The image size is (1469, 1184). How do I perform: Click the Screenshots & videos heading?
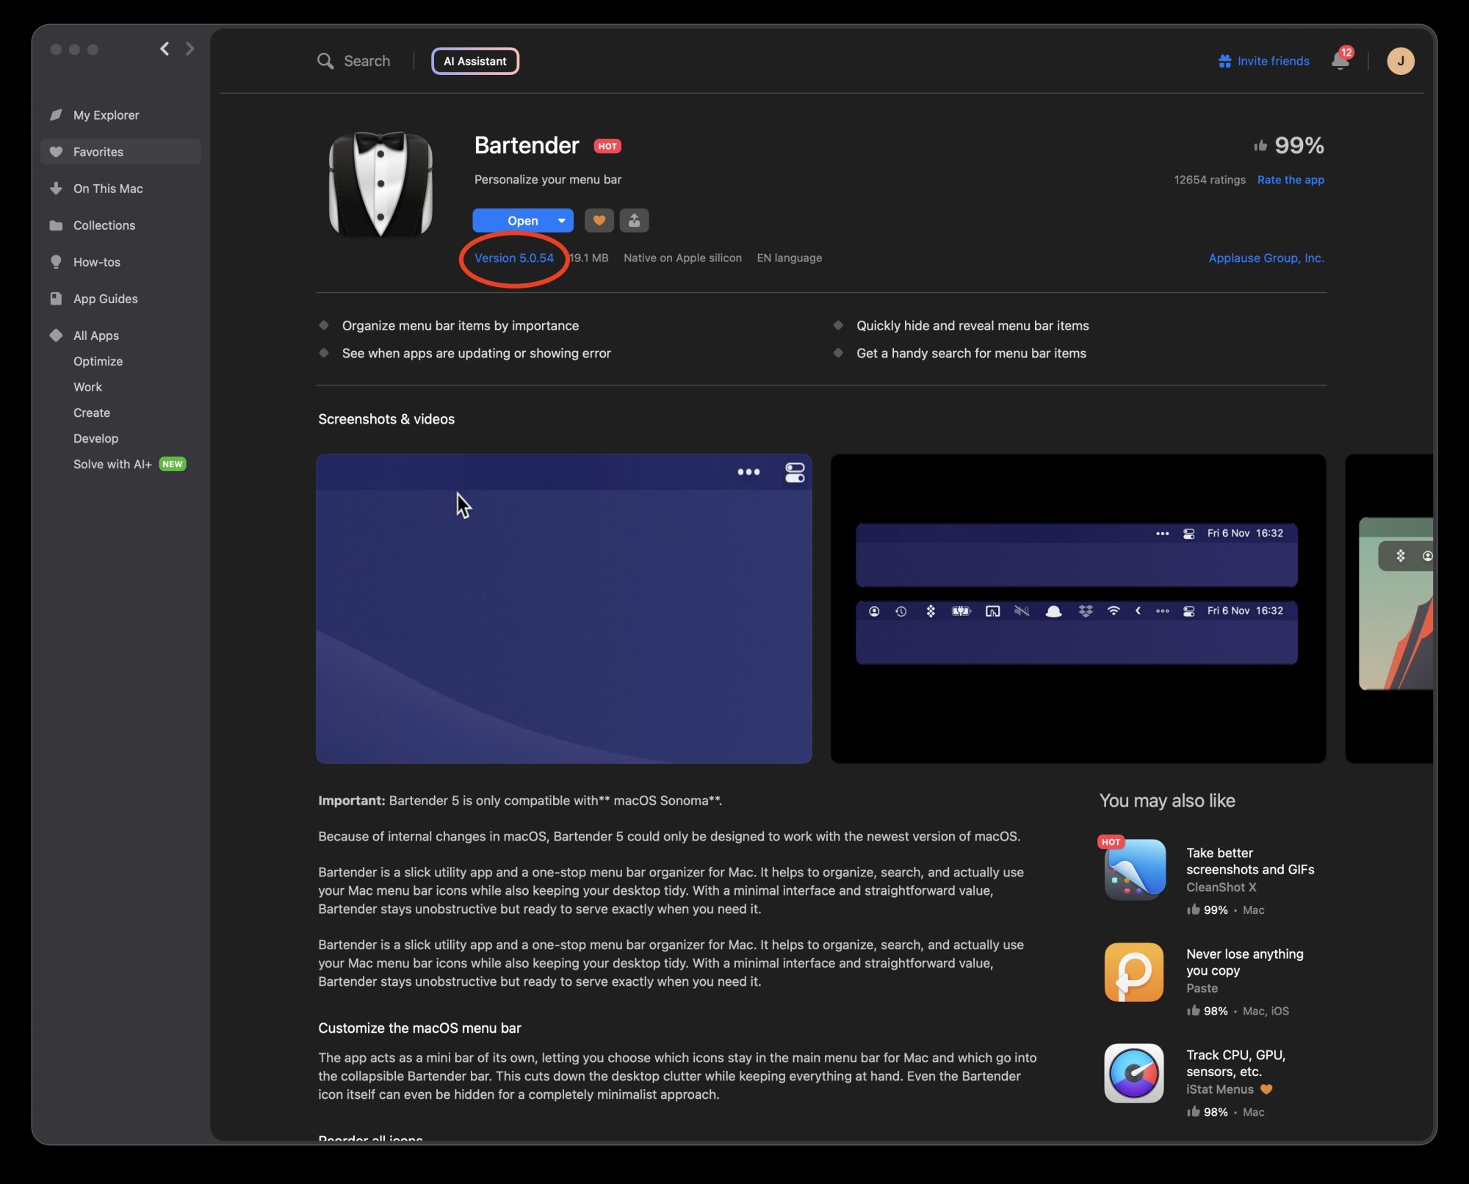(386, 419)
